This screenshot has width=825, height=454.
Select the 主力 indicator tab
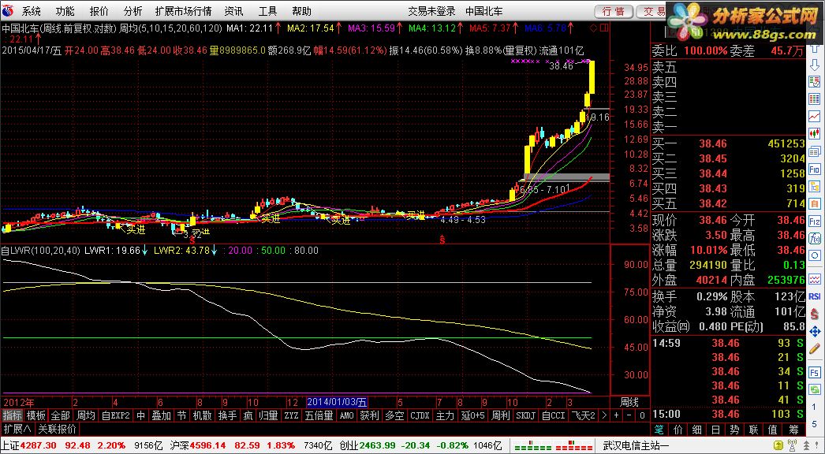click(x=445, y=415)
